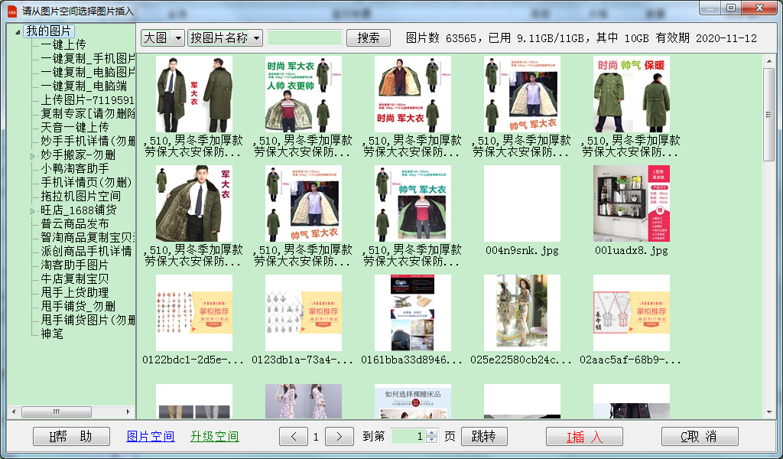Open the 大图 view size dropdown
This screenshot has width=783, height=459.
pyautogui.click(x=163, y=38)
